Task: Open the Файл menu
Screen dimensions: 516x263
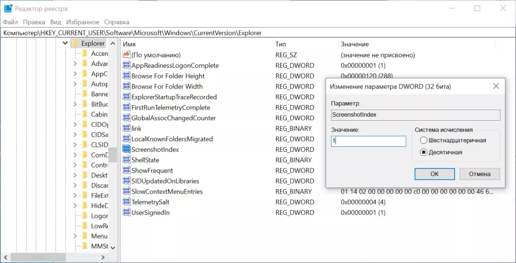Action: coord(10,22)
